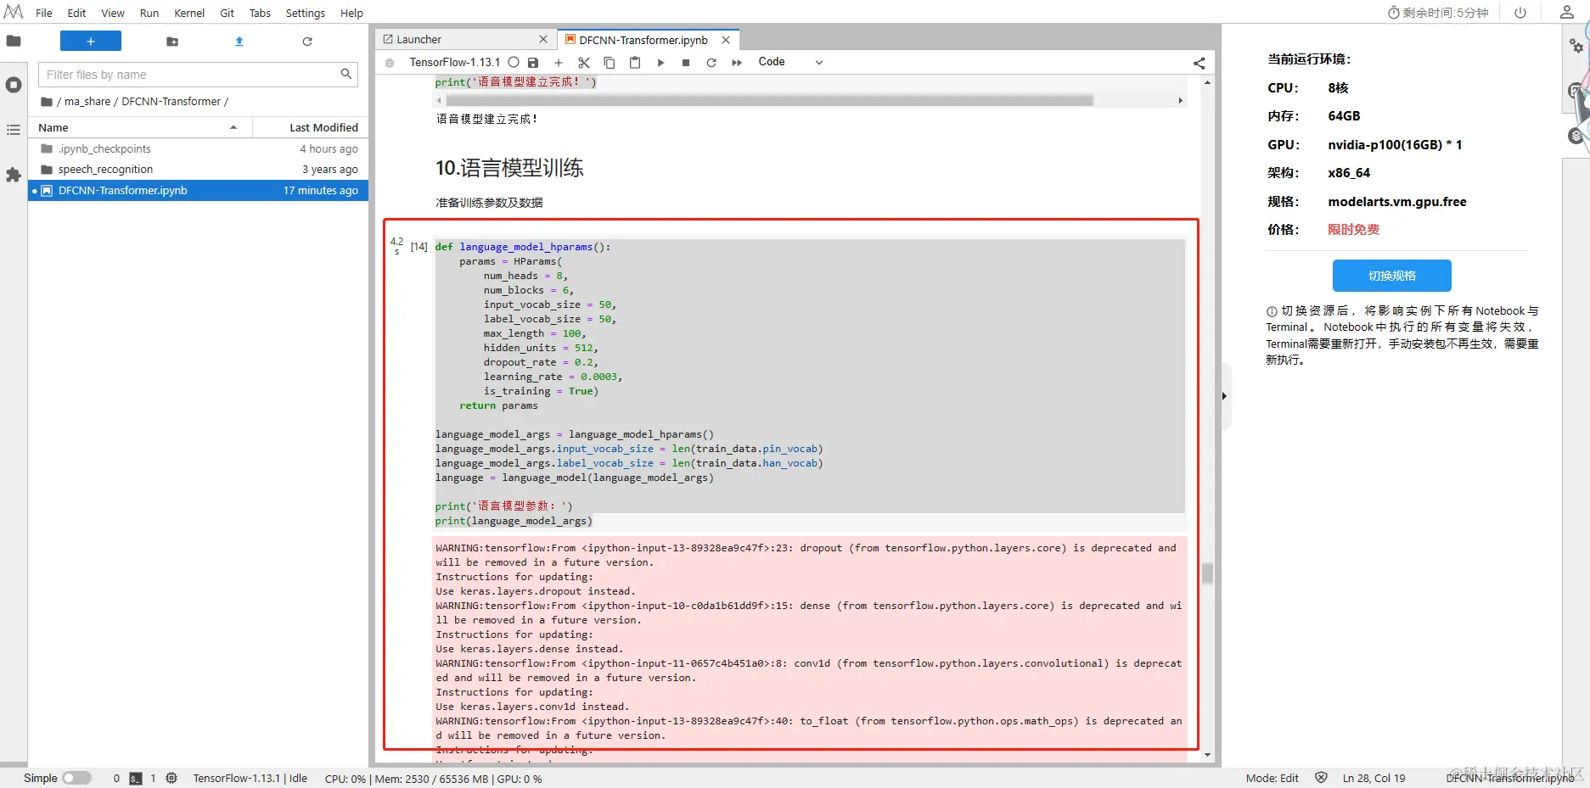Create a new folder in the file browser
Viewport: 1590px width, 788px height.
[x=172, y=41]
